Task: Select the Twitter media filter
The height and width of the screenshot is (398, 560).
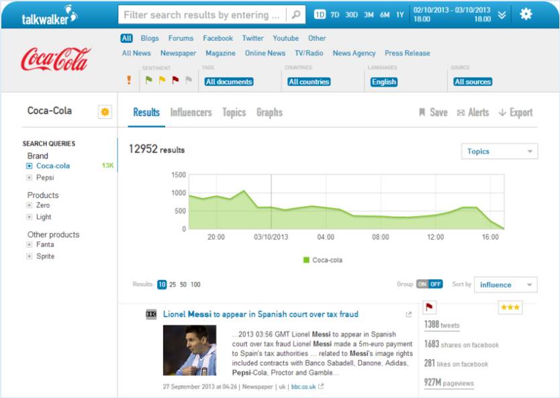Action: (x=253, y=38)
